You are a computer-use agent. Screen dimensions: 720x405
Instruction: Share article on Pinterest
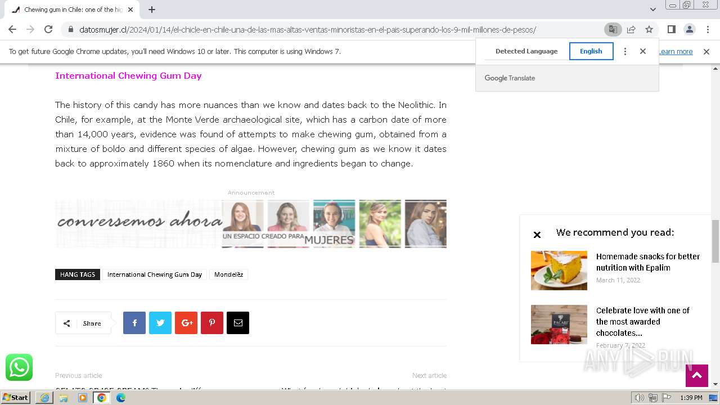[x=212, y=323]
